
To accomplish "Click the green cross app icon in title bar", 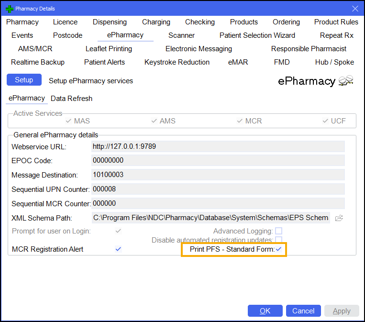I will coord(9,9).
